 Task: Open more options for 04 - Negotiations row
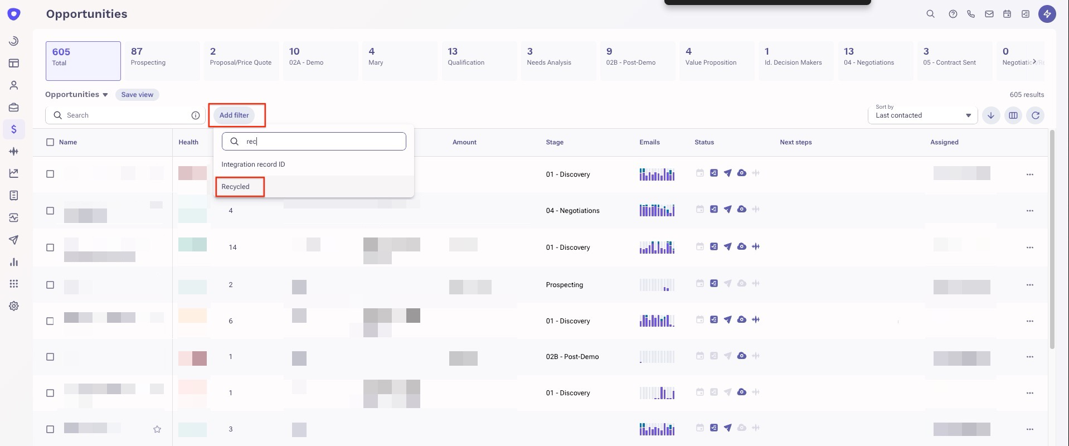coord(1030,211)
